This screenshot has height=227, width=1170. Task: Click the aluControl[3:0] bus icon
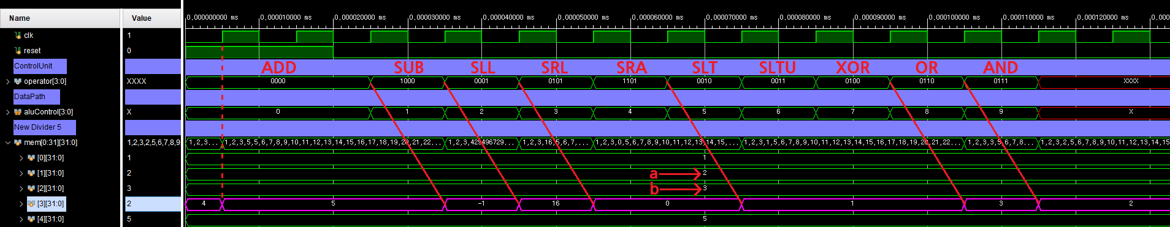point(18,112)
